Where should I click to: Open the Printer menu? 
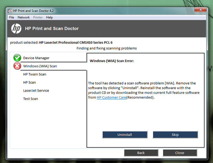(38, 17)
